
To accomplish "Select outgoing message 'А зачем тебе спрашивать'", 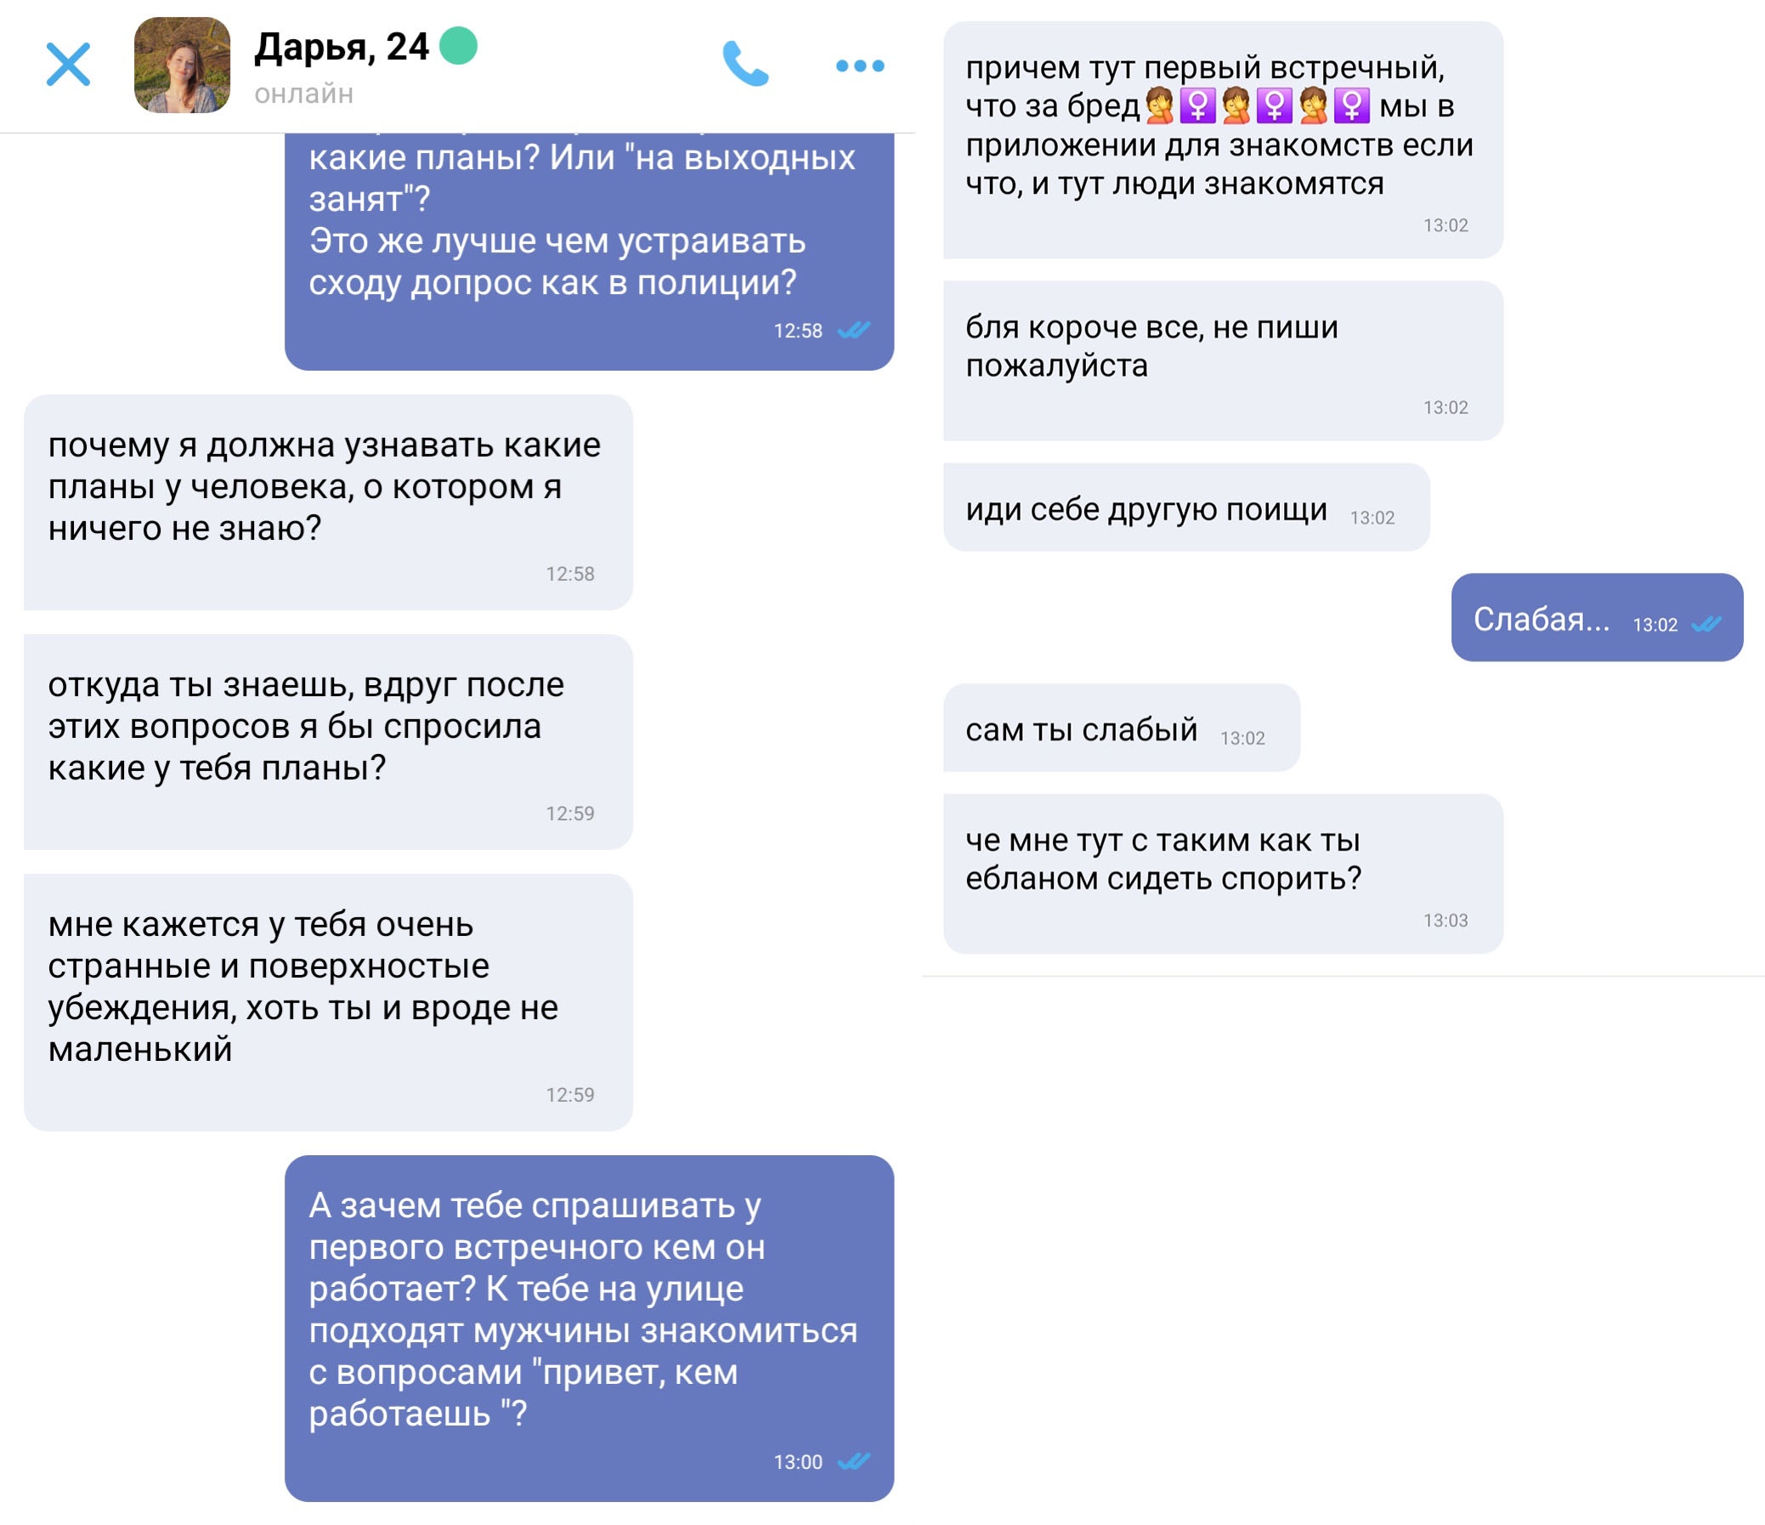I will 590,1329.
